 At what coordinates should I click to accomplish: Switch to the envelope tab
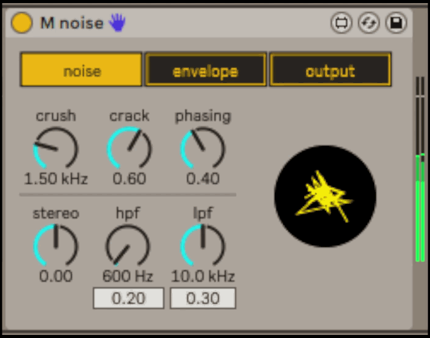[x=206, y=71]
